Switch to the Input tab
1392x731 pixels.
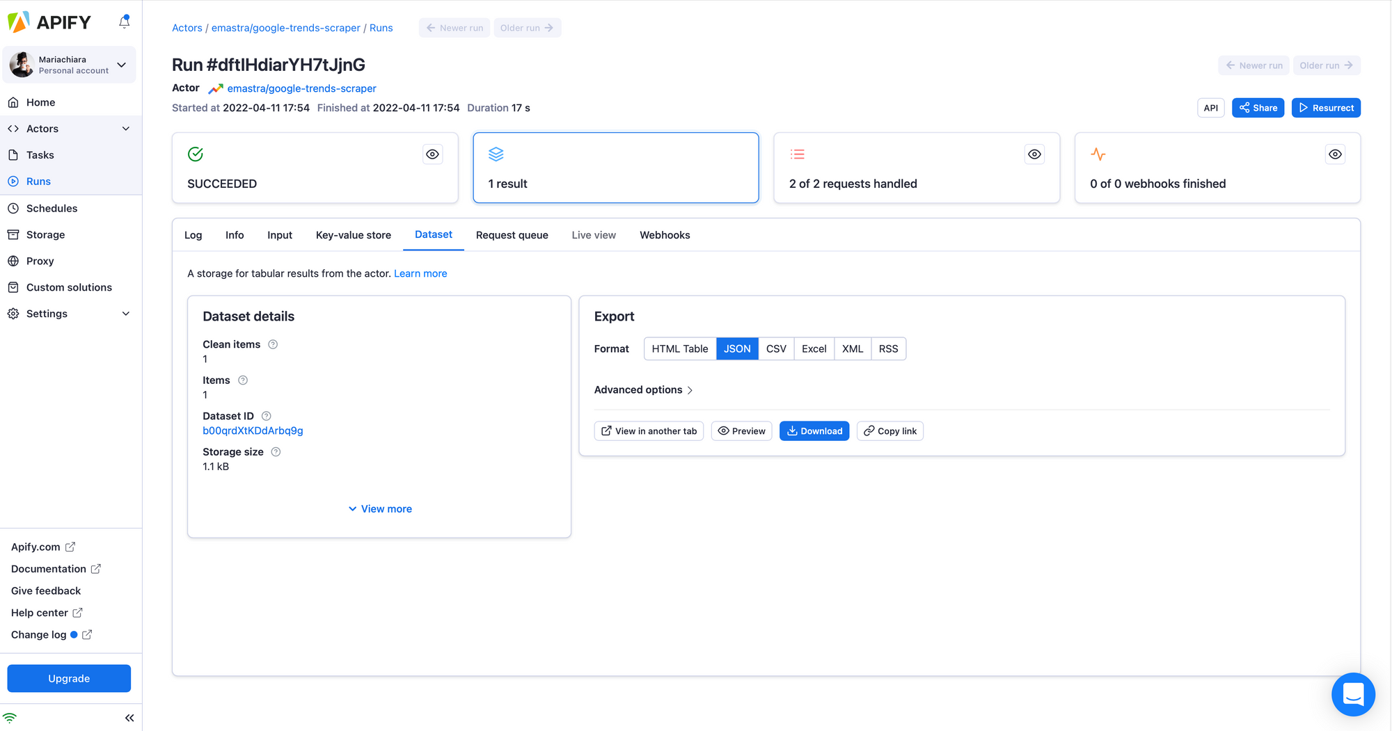click(280, 235)
